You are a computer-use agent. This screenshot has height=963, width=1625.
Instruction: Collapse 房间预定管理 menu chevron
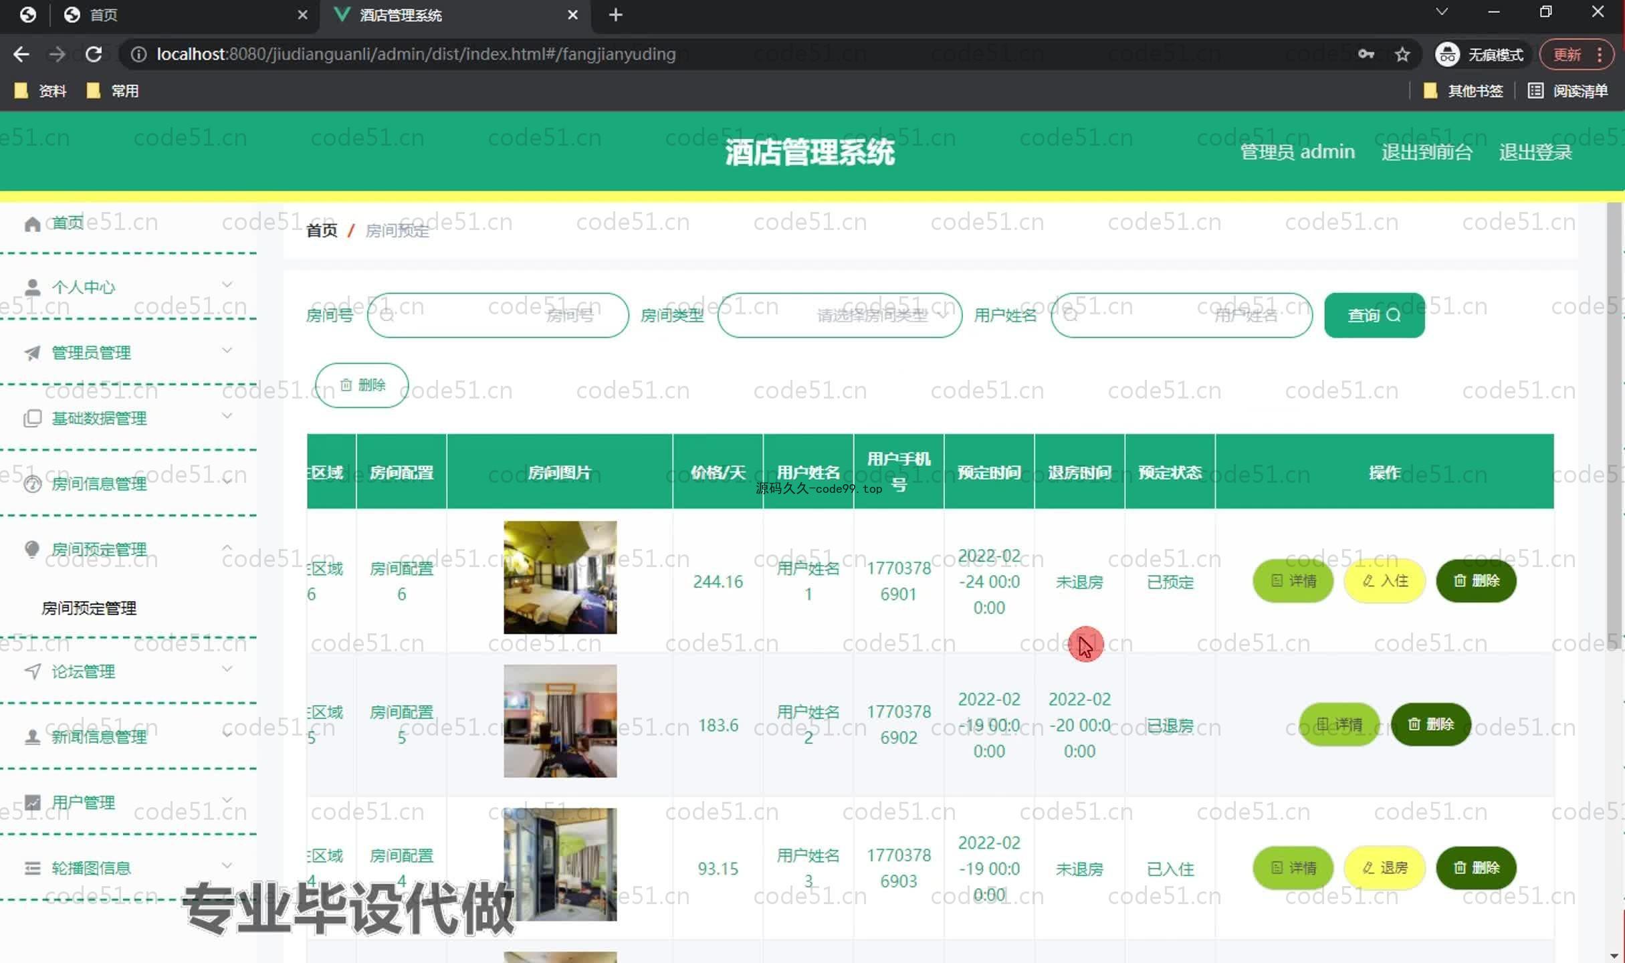tap(227, 548)
